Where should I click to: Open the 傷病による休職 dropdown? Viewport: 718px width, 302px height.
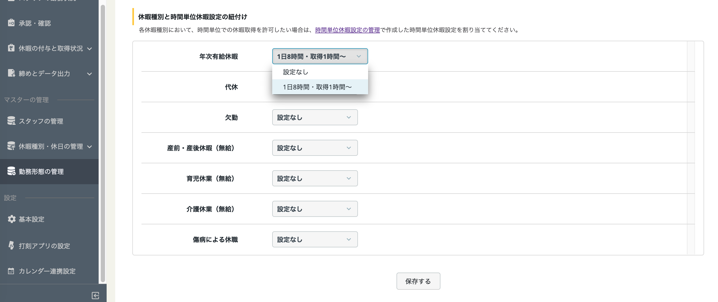315,239
